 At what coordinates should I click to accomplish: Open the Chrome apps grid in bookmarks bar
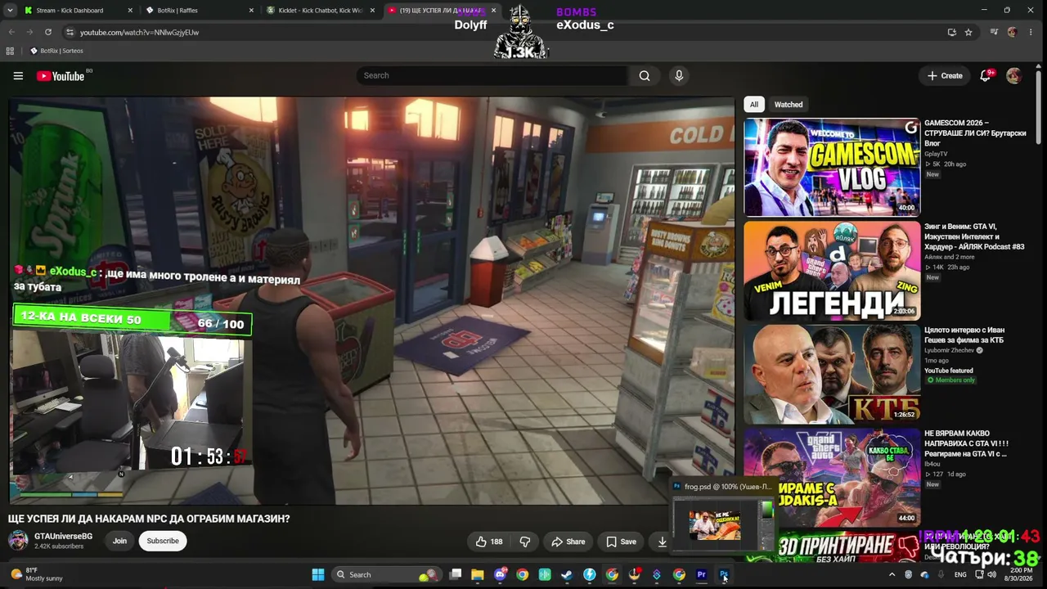(10, 51)
